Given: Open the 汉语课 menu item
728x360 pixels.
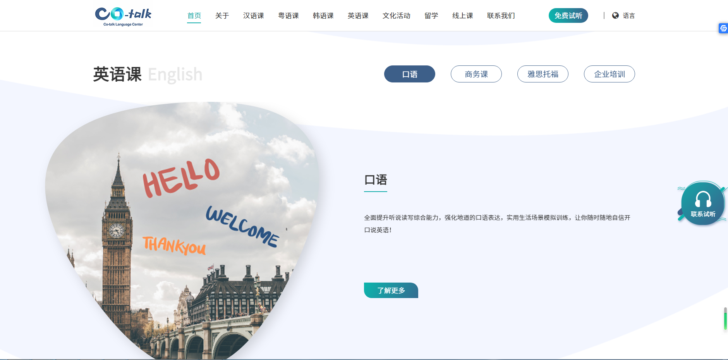Looking at the screenshot, I should pyautogui.click(x=254, y=15).
